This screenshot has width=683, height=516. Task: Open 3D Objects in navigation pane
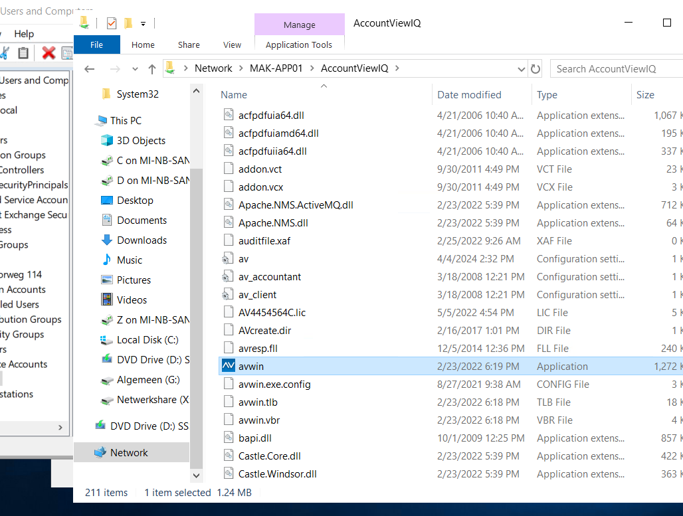coord(141,141)
